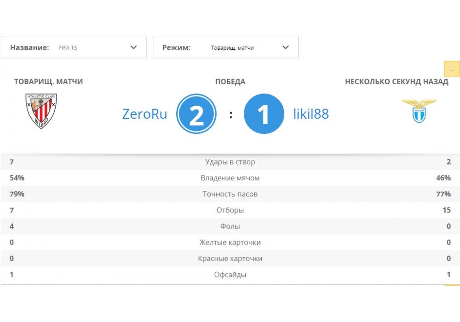Open ZeroRu player profile link
Viewport: 460px width, 322px height.
tap(144, 114)
